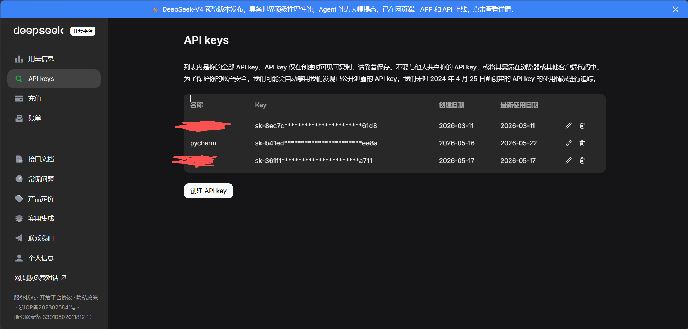Select the API keys menu item
Screen dimensions: 688x329
(54, 79)
